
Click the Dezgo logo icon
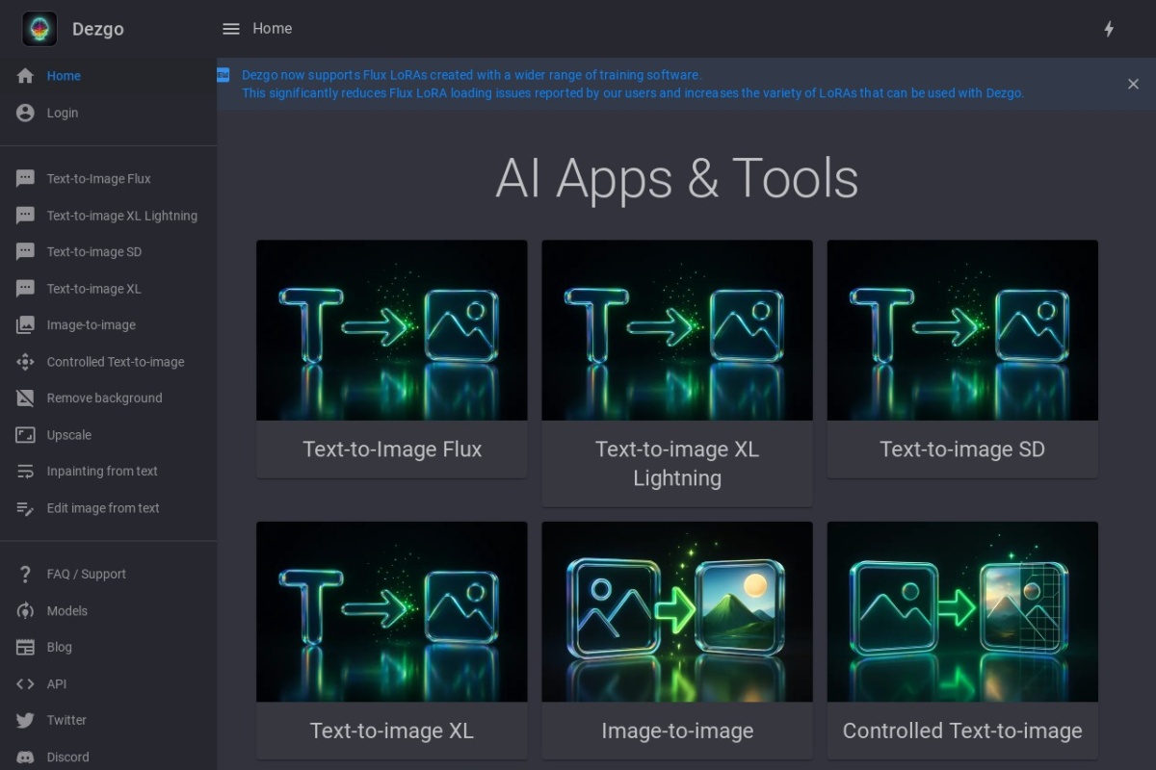tap(39, 29)
